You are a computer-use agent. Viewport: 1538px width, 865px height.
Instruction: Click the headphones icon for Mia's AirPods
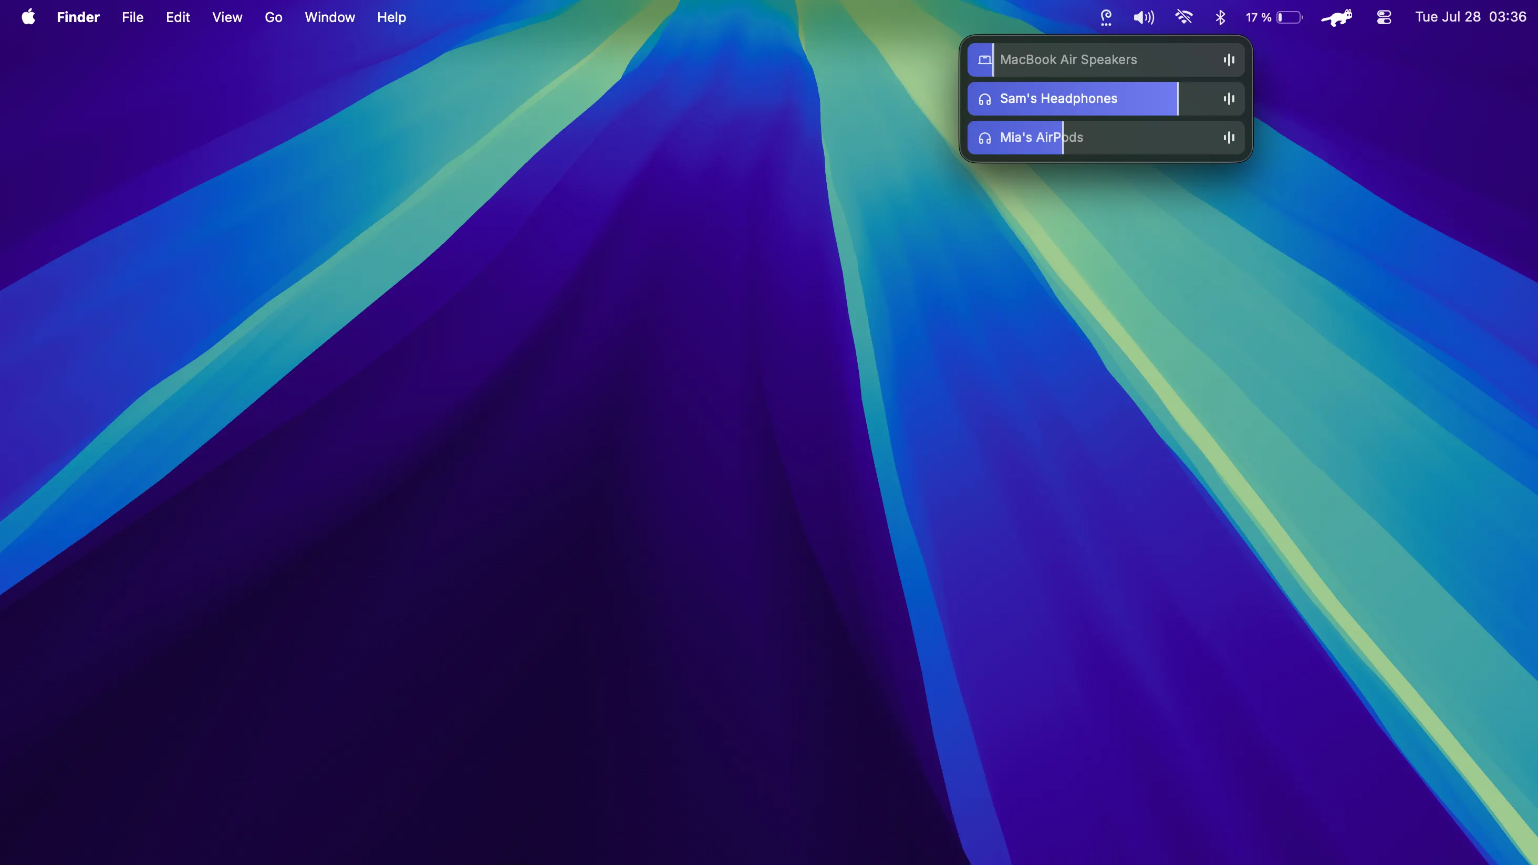[x=984, y=138]
